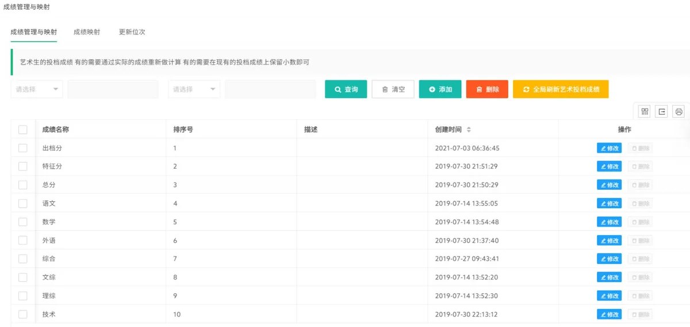The width and height of the screenshot is (690, 327).
Task: Click 修改 in the 特征分 row
Action: coord(609,166)
